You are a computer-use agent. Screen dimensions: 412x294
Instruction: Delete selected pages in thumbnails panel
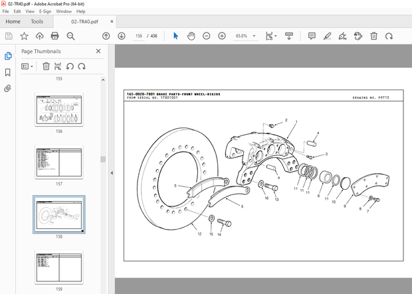(x=46, y=66)
